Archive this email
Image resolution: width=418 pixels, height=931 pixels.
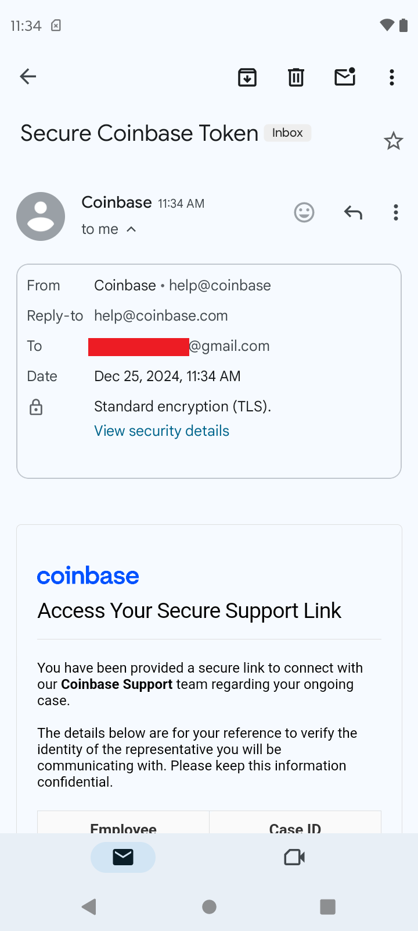[247, 77]
